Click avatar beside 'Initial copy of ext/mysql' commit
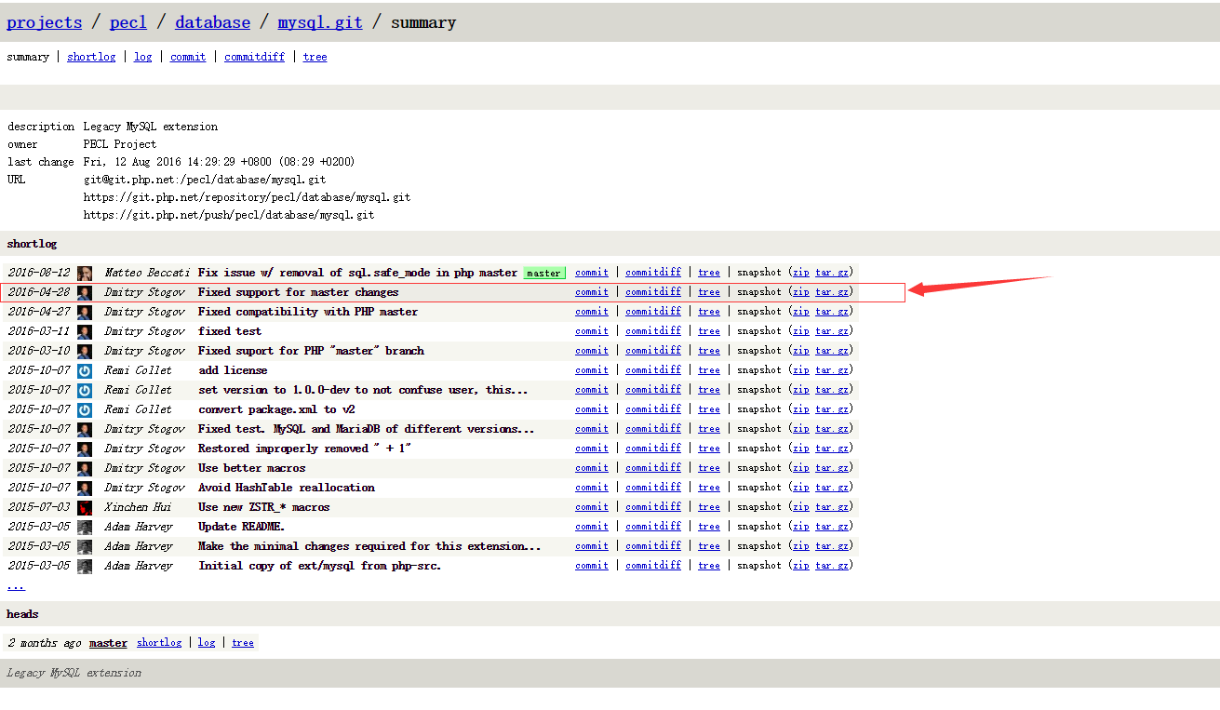1220x710 pixels. 85,566
